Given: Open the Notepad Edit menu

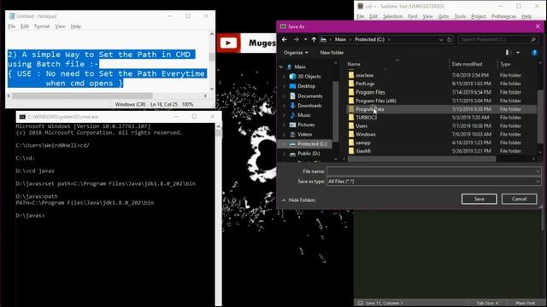Looking at the screenshot, I should [25, 26].
